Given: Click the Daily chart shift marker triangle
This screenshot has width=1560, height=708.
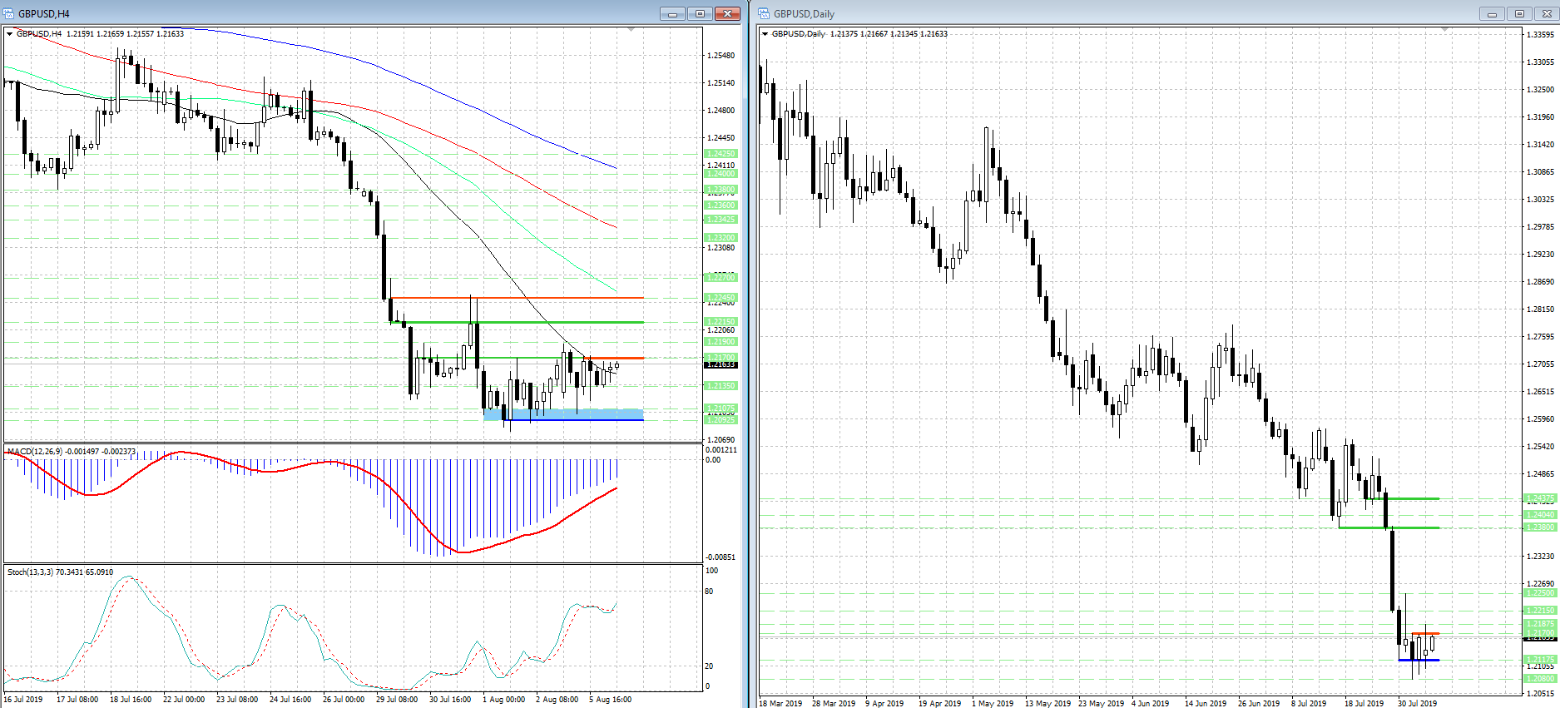Looking at the screenshot, I should [1444, 30].
